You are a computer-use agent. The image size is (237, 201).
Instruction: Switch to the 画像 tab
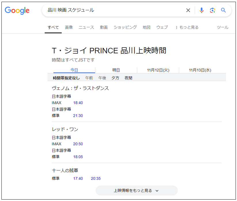click(x=69, y=27)
